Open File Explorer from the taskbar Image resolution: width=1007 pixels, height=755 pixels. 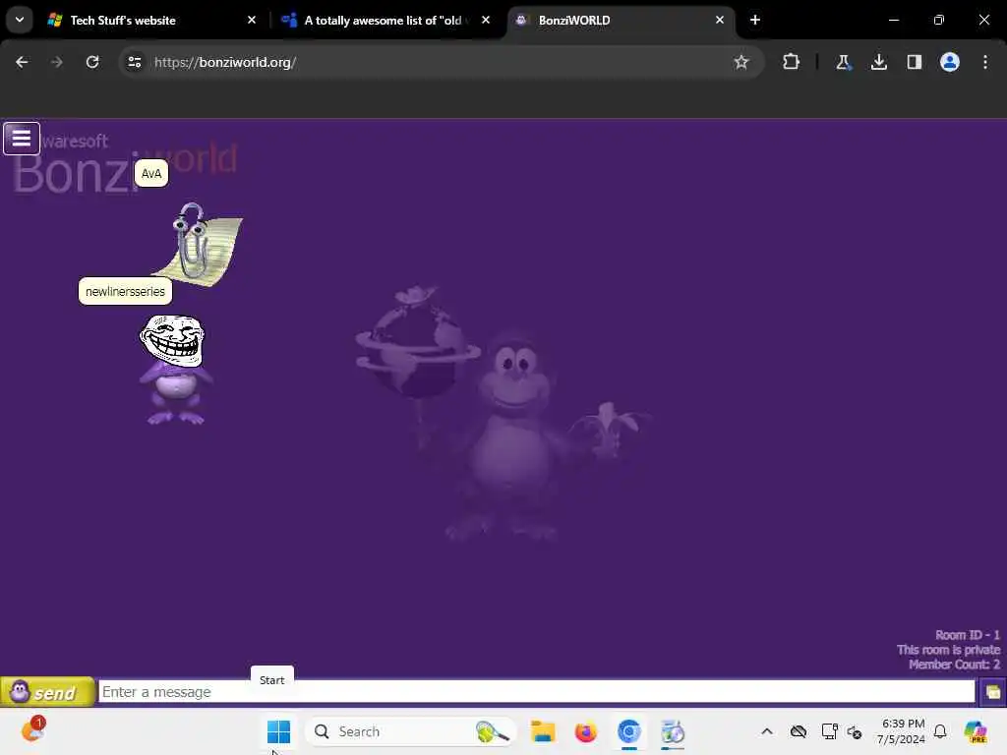coord(543,731)
